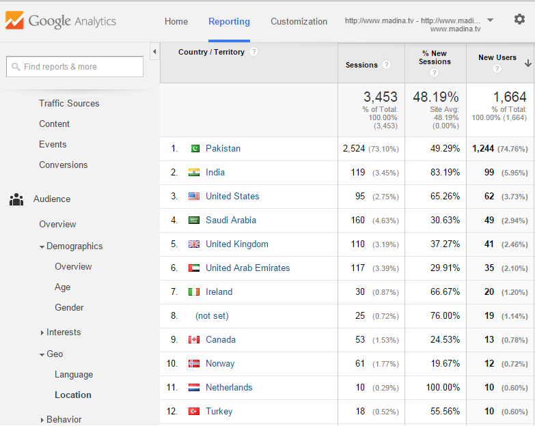Open the Saudi Arabia country link
535x426 pixels.
pos(231,220)
